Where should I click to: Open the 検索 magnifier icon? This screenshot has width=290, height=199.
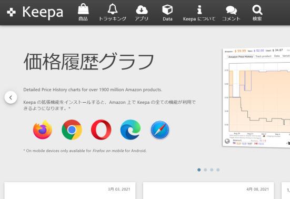[257, 10]
